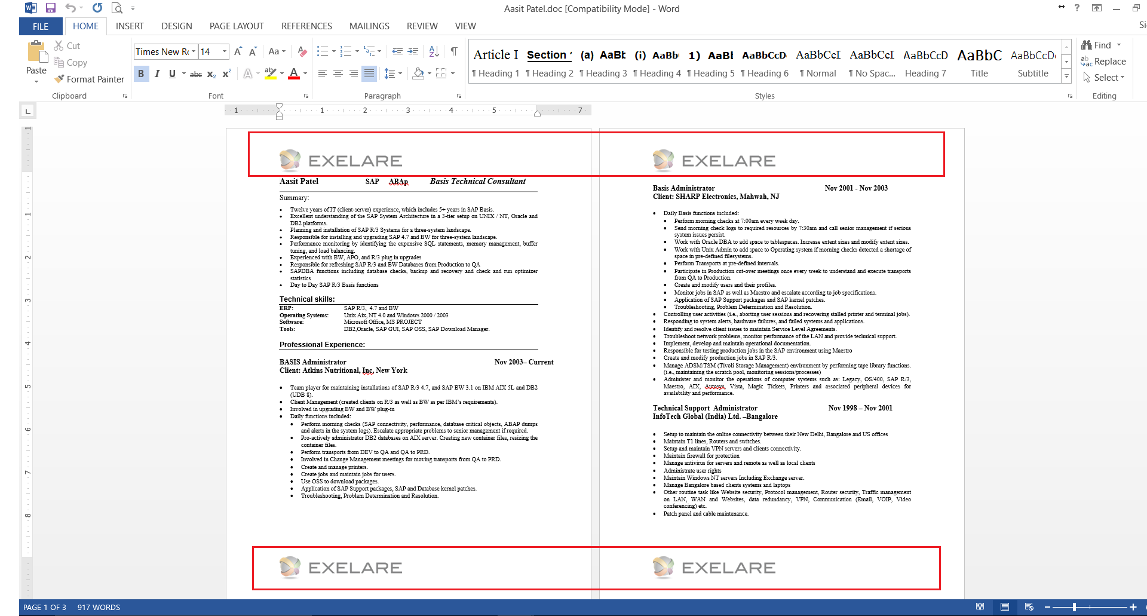Click the Redo/Repeat icon
The width and height of the screenshot is (1147, 616).
(97, 8)
